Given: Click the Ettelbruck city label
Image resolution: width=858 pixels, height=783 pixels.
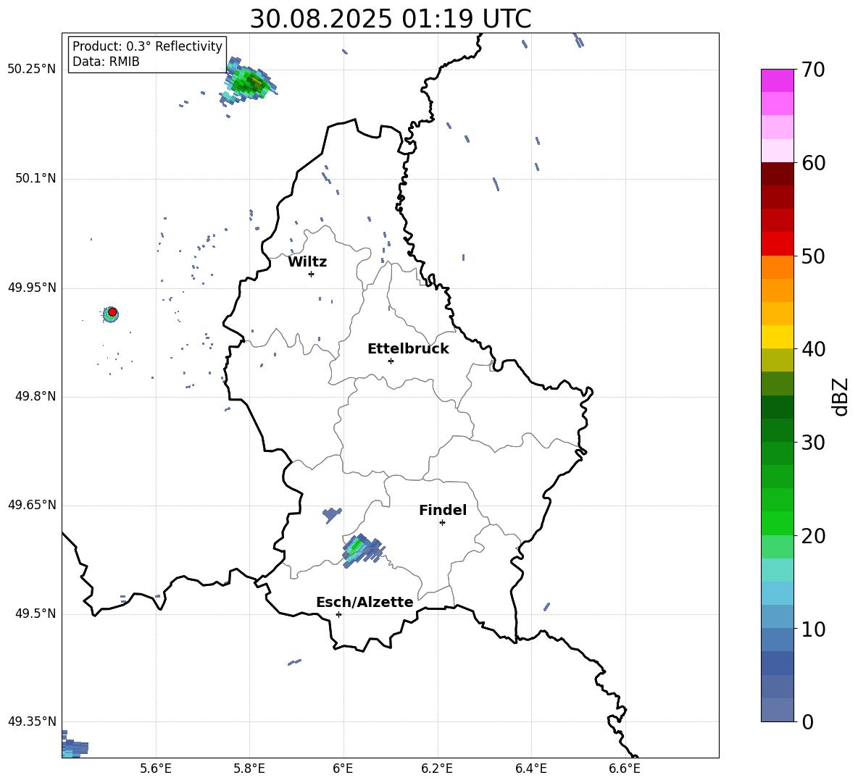Looking at the screenshot, I should 408,349.
